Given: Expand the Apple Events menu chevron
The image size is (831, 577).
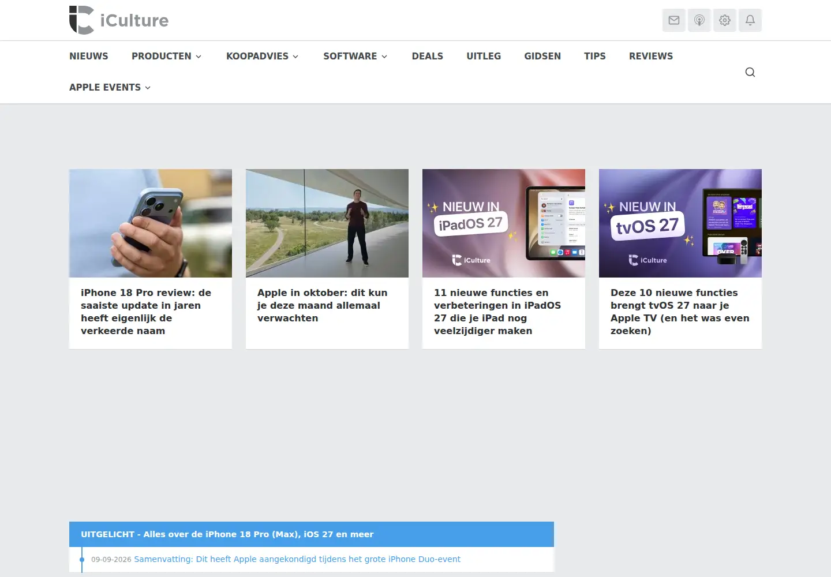Looking at the screenshot, I should pos(148,88).
